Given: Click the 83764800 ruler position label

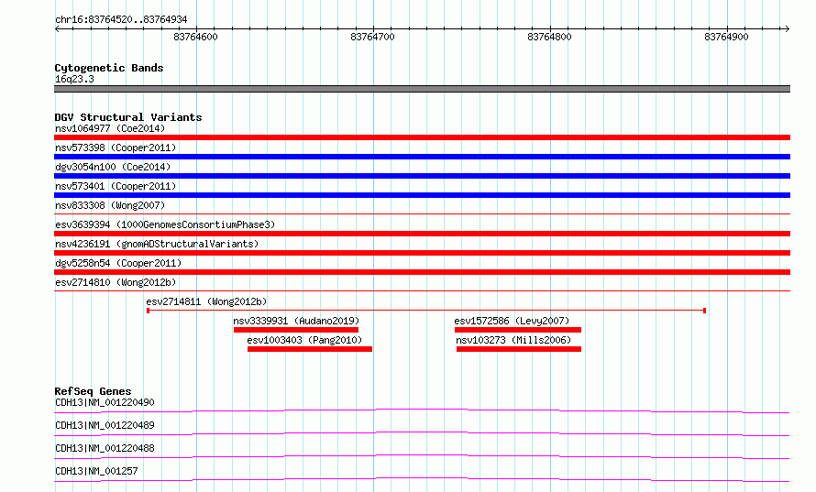Looking at the screenshot, I should point(549,37).
